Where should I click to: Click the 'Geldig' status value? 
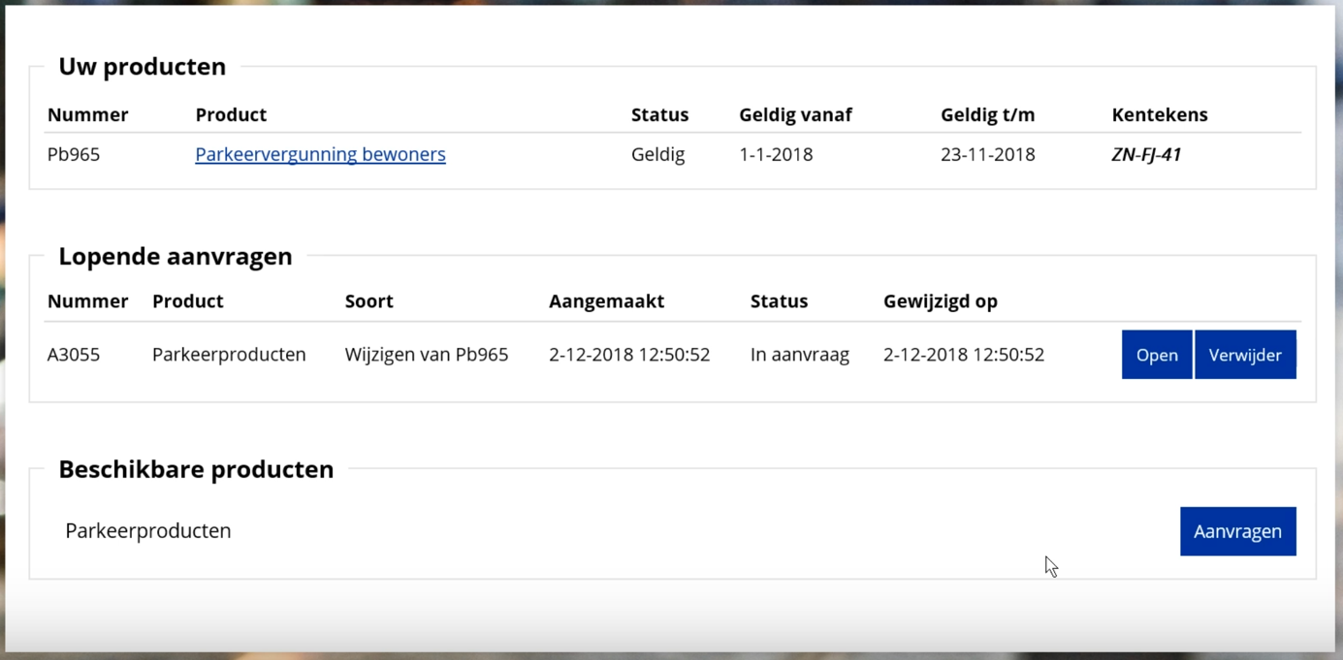click(x=657, y=154)
